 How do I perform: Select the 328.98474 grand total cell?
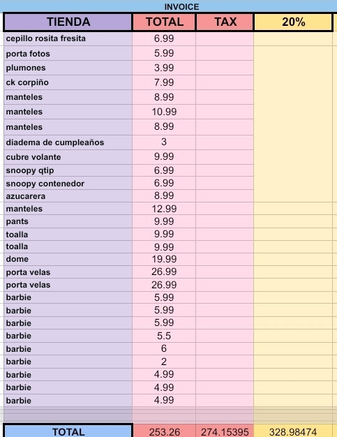click(293, 431)
